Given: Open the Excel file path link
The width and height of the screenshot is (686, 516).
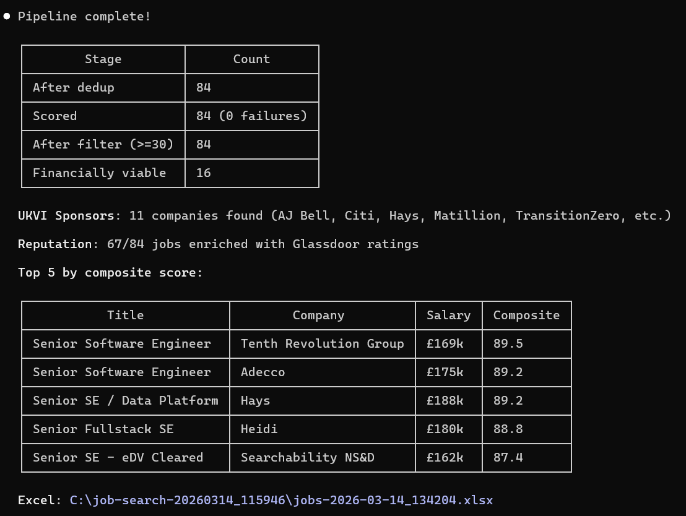Looking at the screenshot, I should tap(281, 501).
